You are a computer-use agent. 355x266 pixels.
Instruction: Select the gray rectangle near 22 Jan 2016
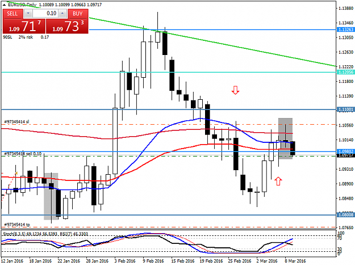click(51, 196)
